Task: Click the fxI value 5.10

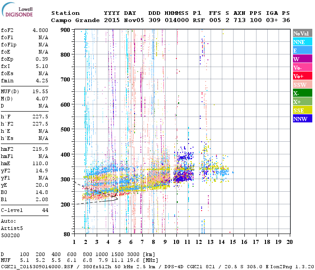Action: [x=42, y=66]
